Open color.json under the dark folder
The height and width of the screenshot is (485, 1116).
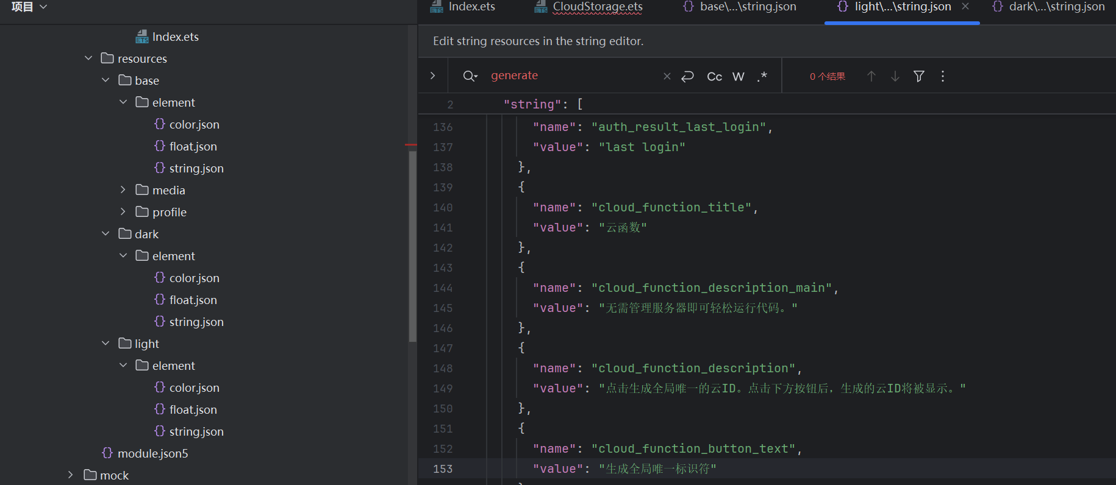click(x=194, y=278)
